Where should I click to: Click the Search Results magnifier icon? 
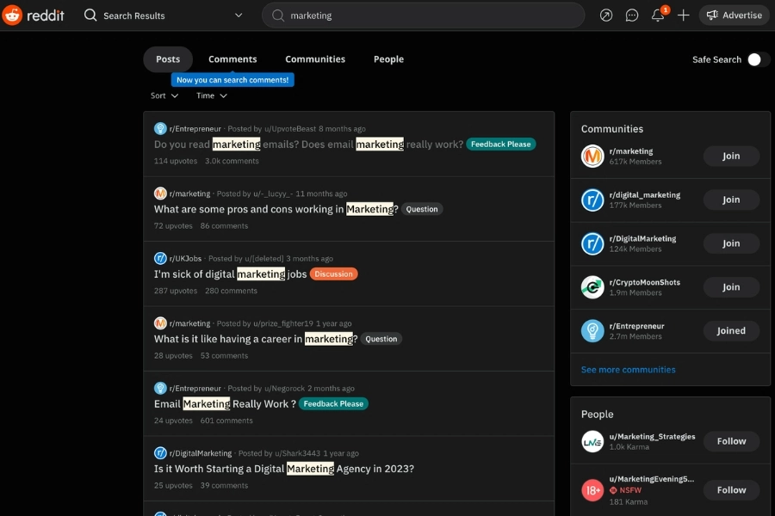click(90, 15)
